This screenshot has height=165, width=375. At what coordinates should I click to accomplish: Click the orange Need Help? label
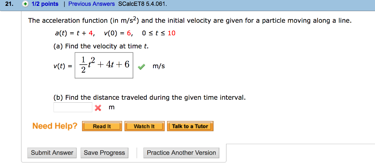[55, 126]
